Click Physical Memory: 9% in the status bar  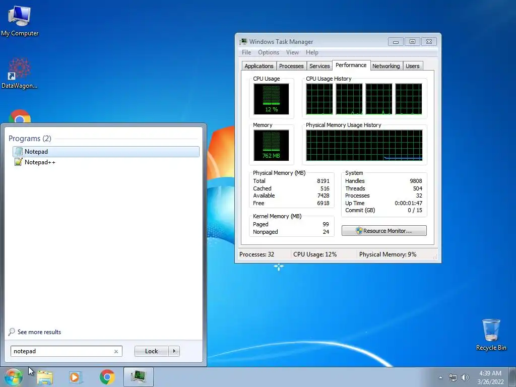pyautogui.click(x=388, y=254)
